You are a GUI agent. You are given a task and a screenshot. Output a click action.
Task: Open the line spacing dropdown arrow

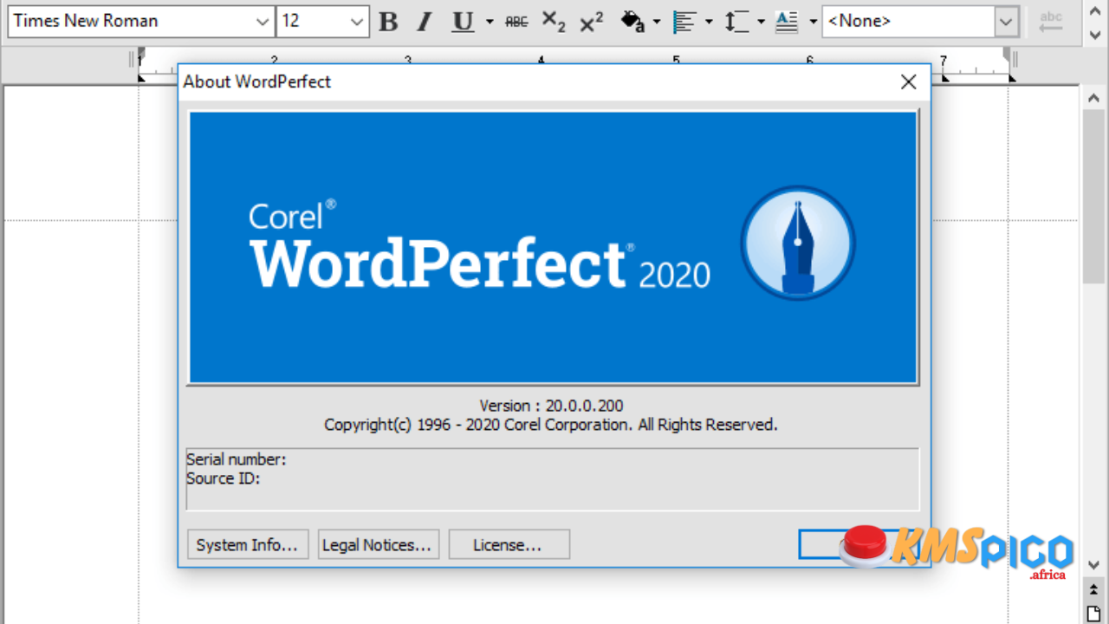[761, 22]
